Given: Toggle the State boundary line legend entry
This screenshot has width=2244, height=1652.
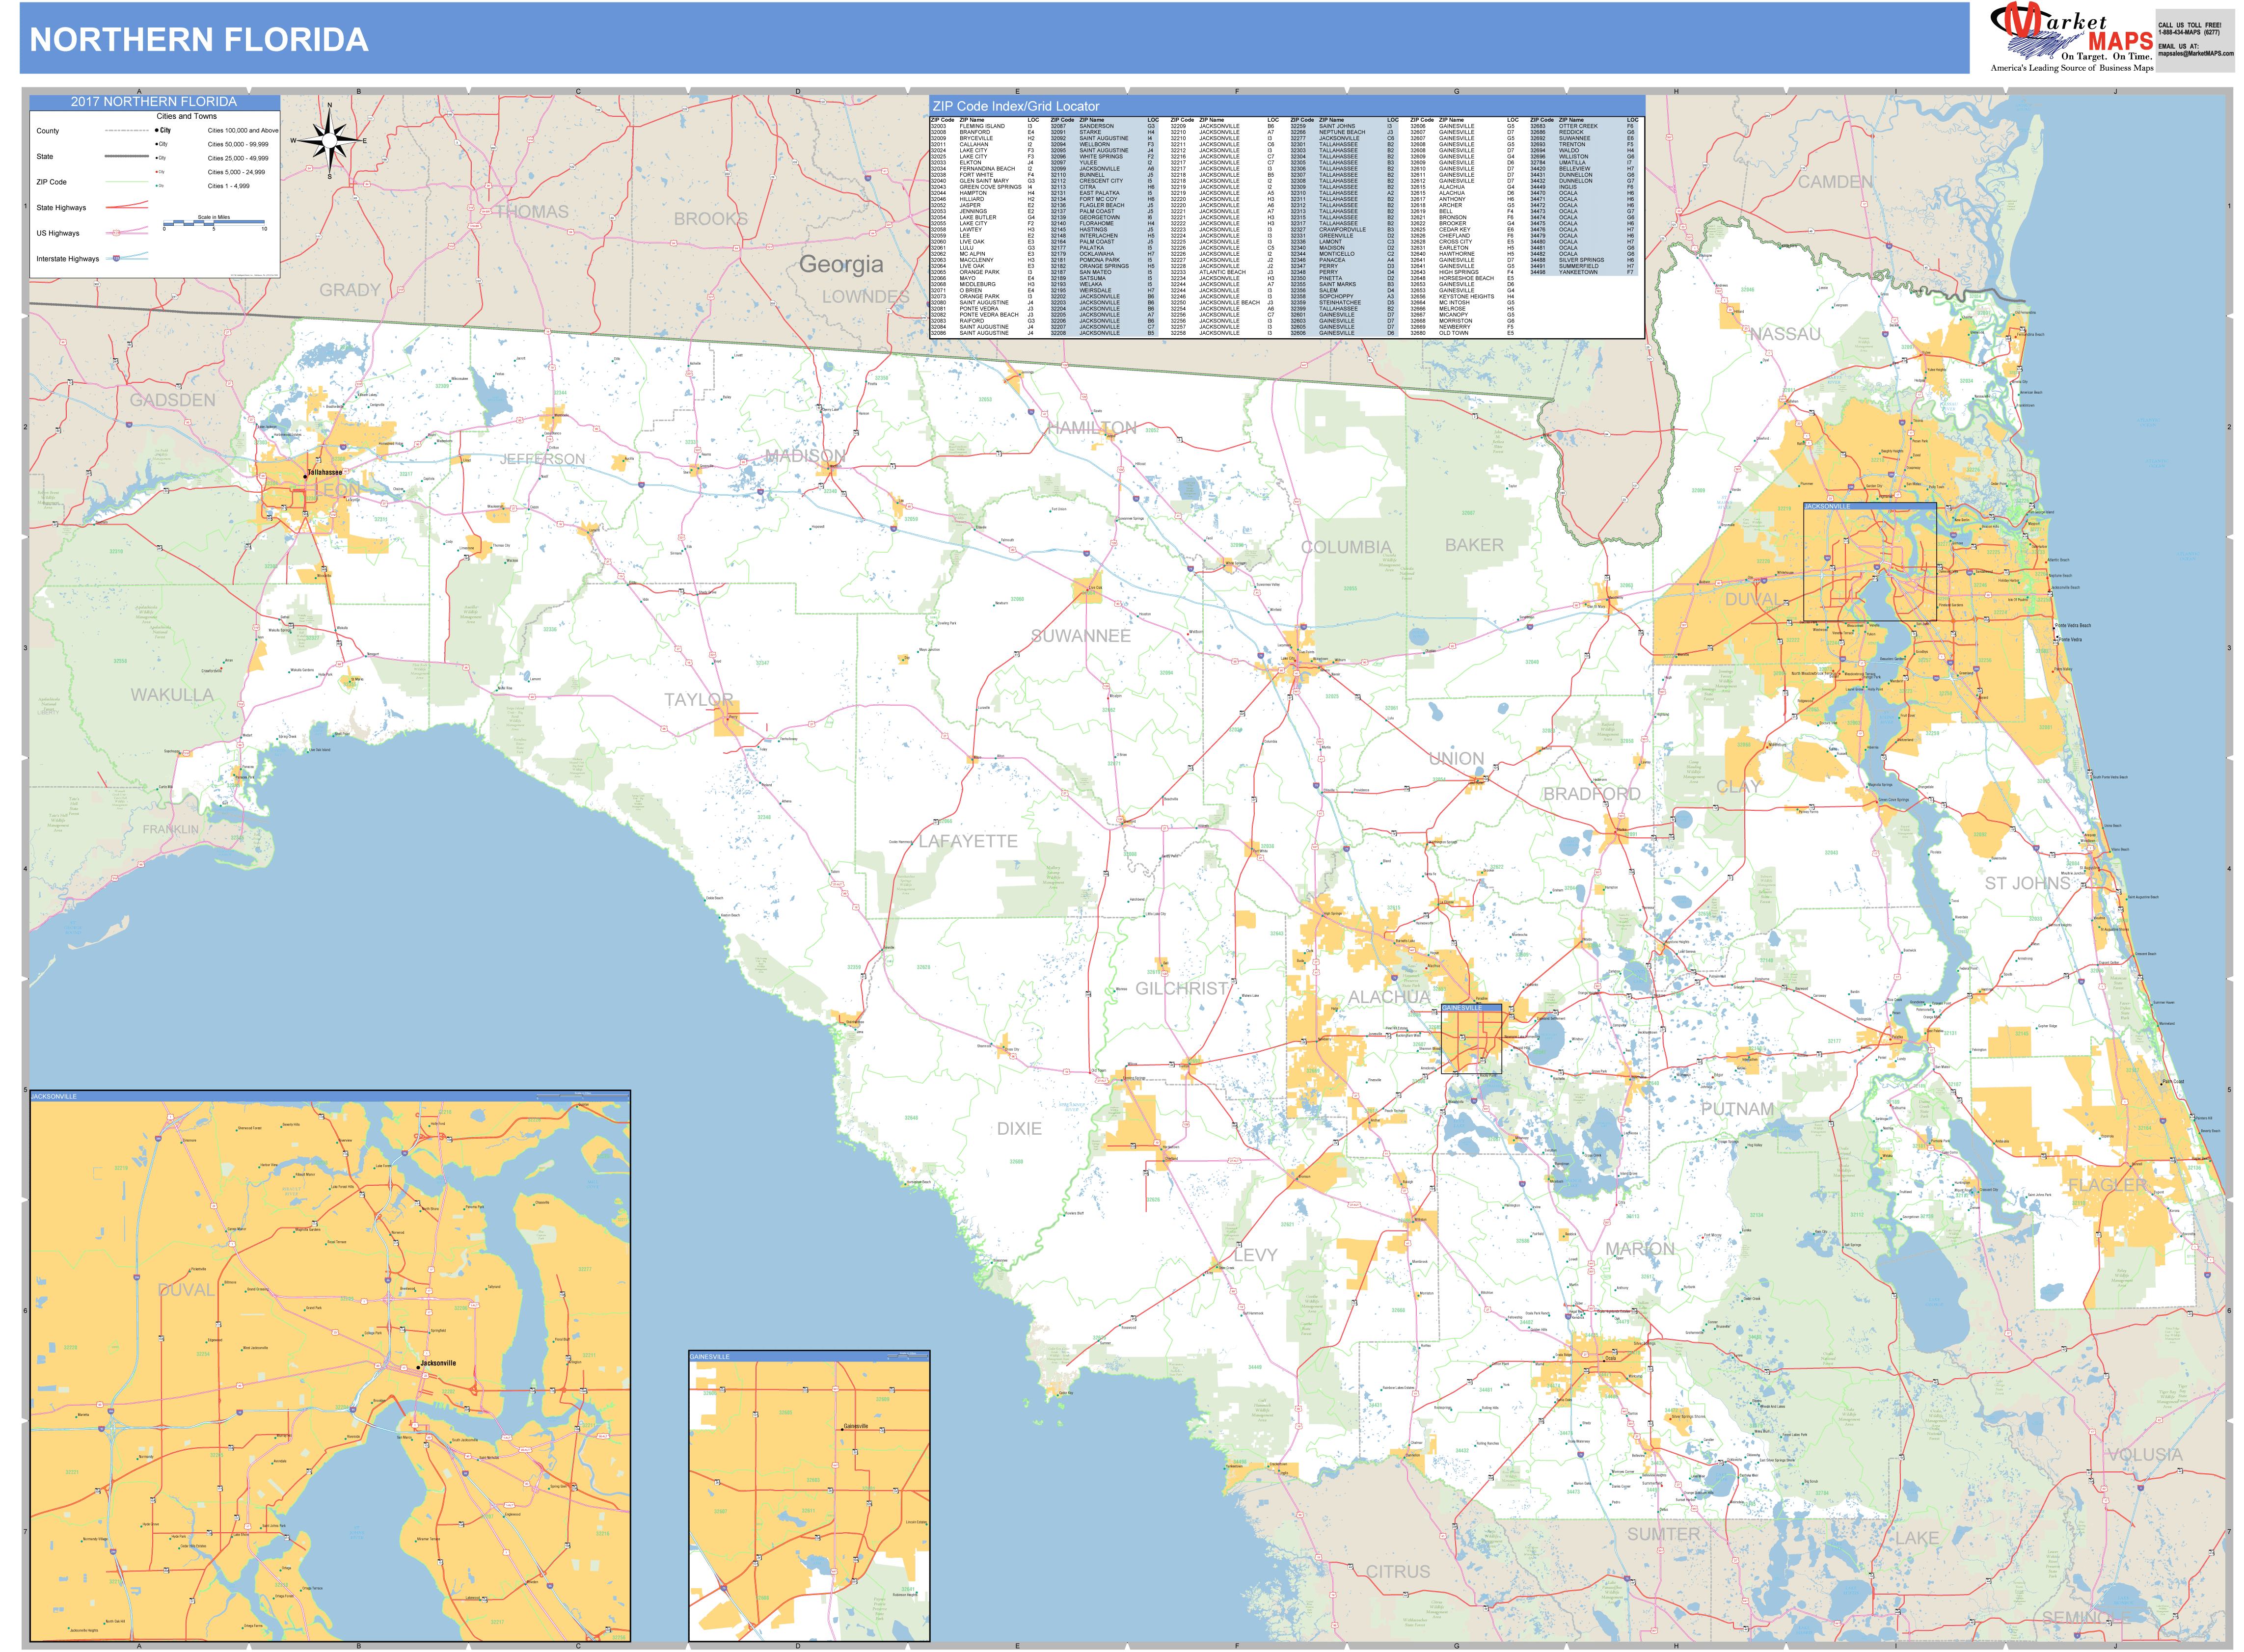Looking at the screenshot, I should [126, 156].
